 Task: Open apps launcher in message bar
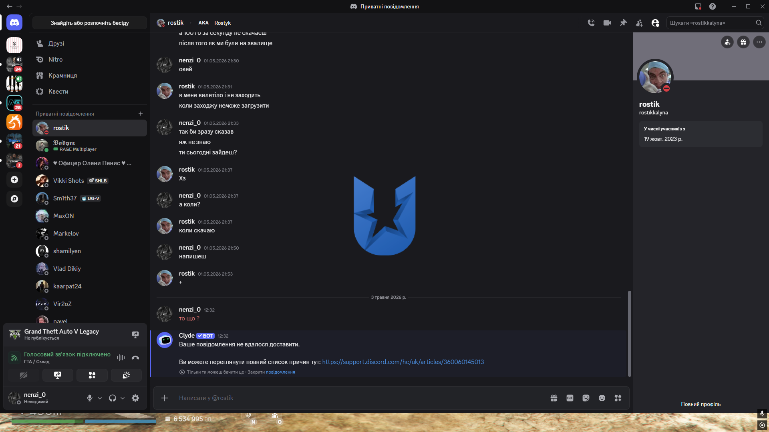click(618, 398)
